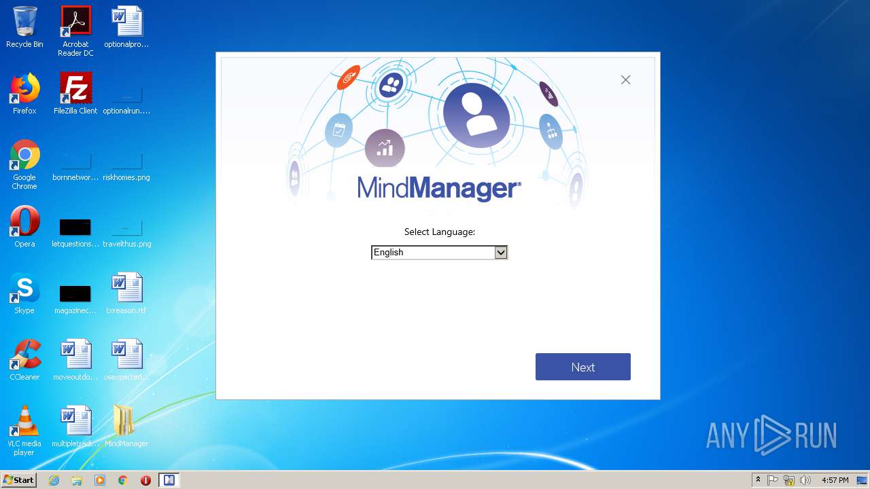Show hidden system tray icons
This screenshot has height=489, width=870.
pos(758,480)
